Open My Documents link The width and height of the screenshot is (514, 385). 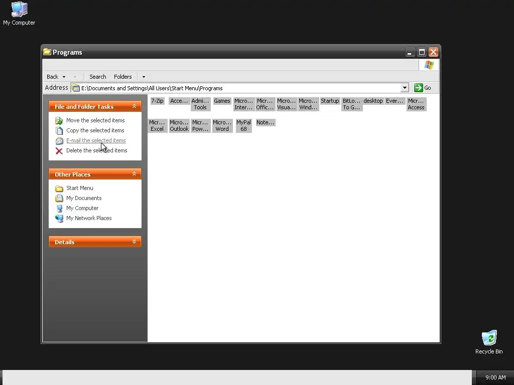(84, 198)
